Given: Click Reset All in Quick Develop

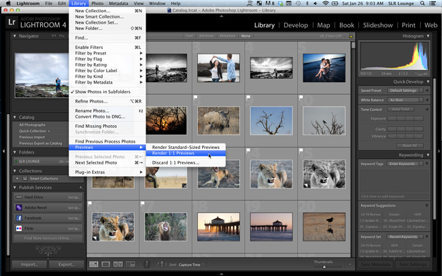Looking at the screenshot, I should tap(409, 145).
